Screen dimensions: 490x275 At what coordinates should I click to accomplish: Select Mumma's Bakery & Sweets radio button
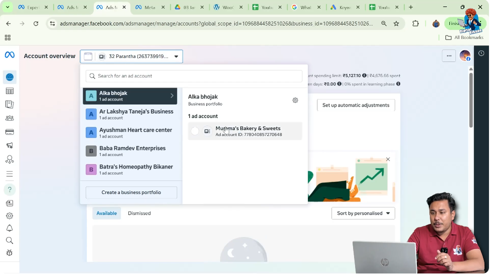195,131
